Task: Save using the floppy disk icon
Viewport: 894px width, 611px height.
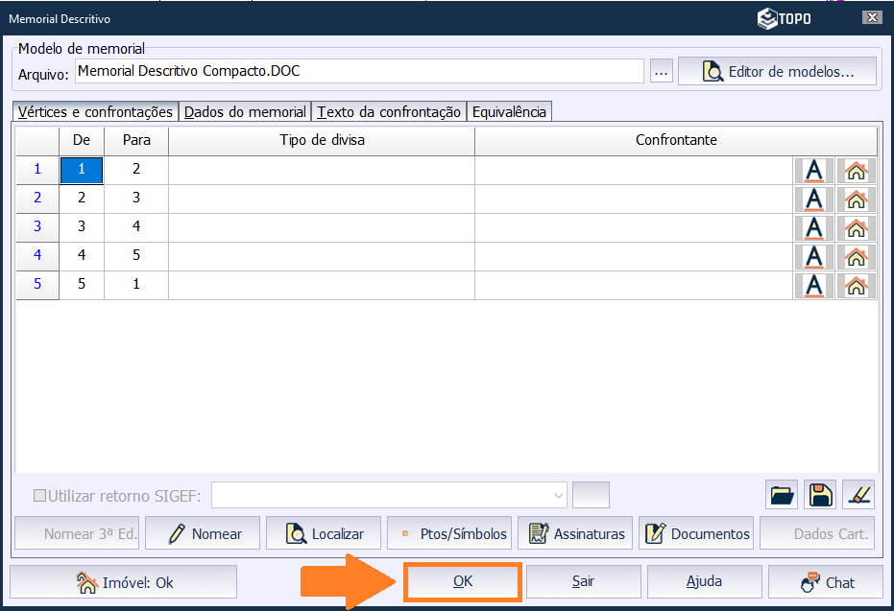Action: 820,495
